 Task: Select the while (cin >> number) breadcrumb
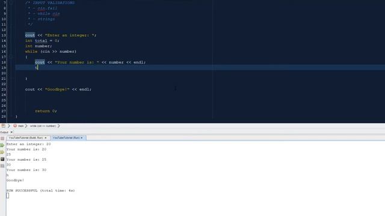point(43,126)
